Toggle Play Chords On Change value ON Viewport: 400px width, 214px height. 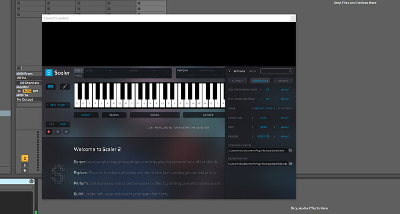(268, 99)
